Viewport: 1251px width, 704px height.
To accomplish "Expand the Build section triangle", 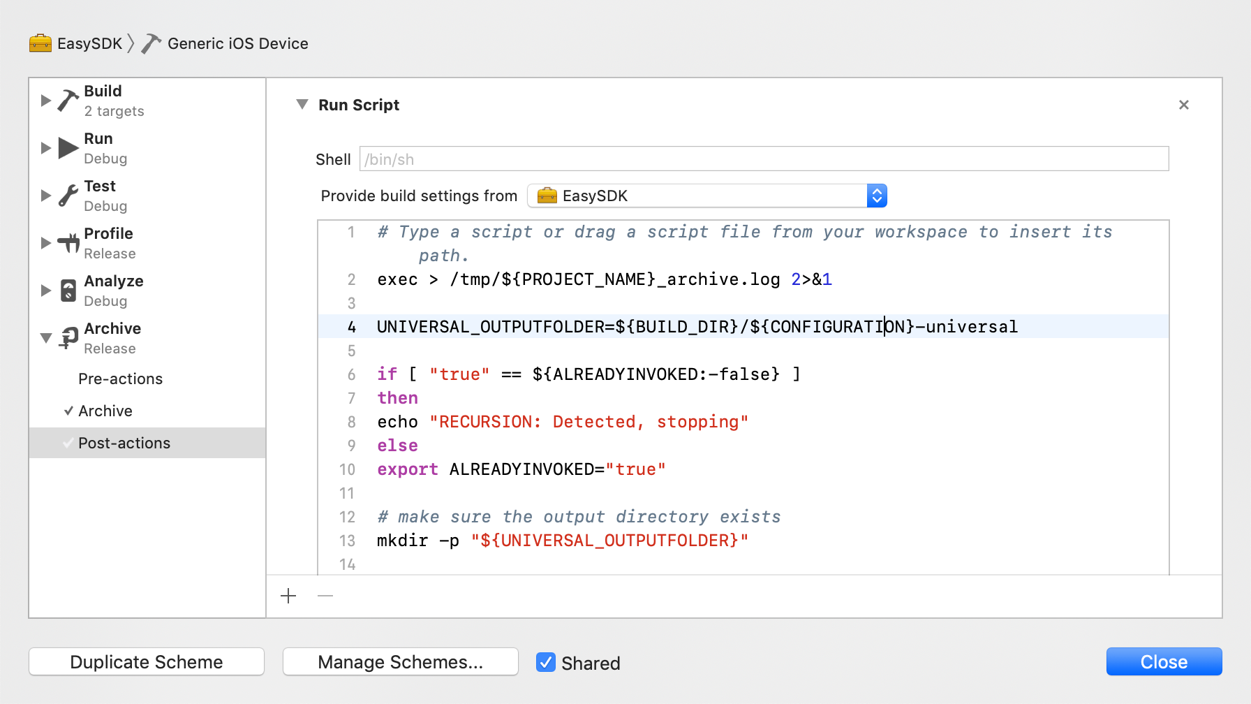I will (x=46, y=101).
